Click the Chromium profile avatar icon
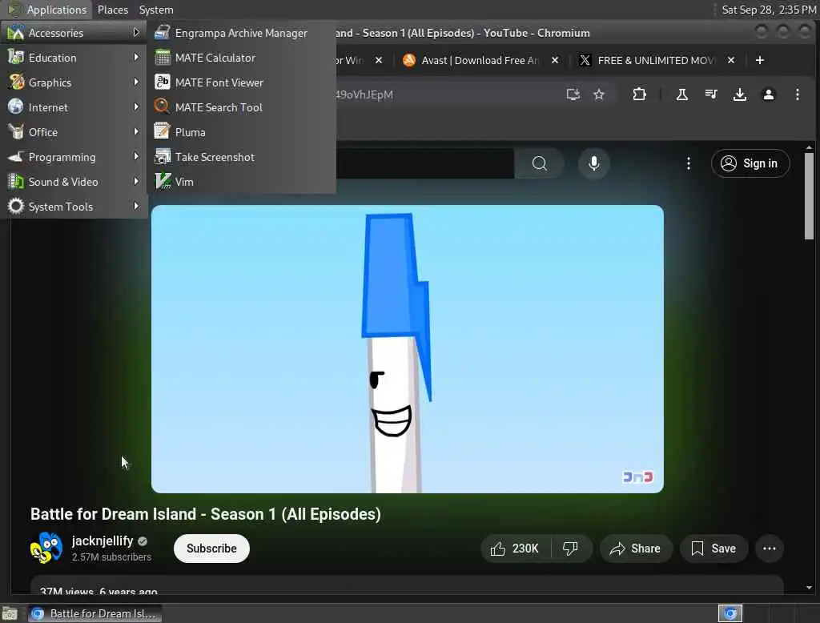Screen dimensions: 820x623 (x=768, y=94)
